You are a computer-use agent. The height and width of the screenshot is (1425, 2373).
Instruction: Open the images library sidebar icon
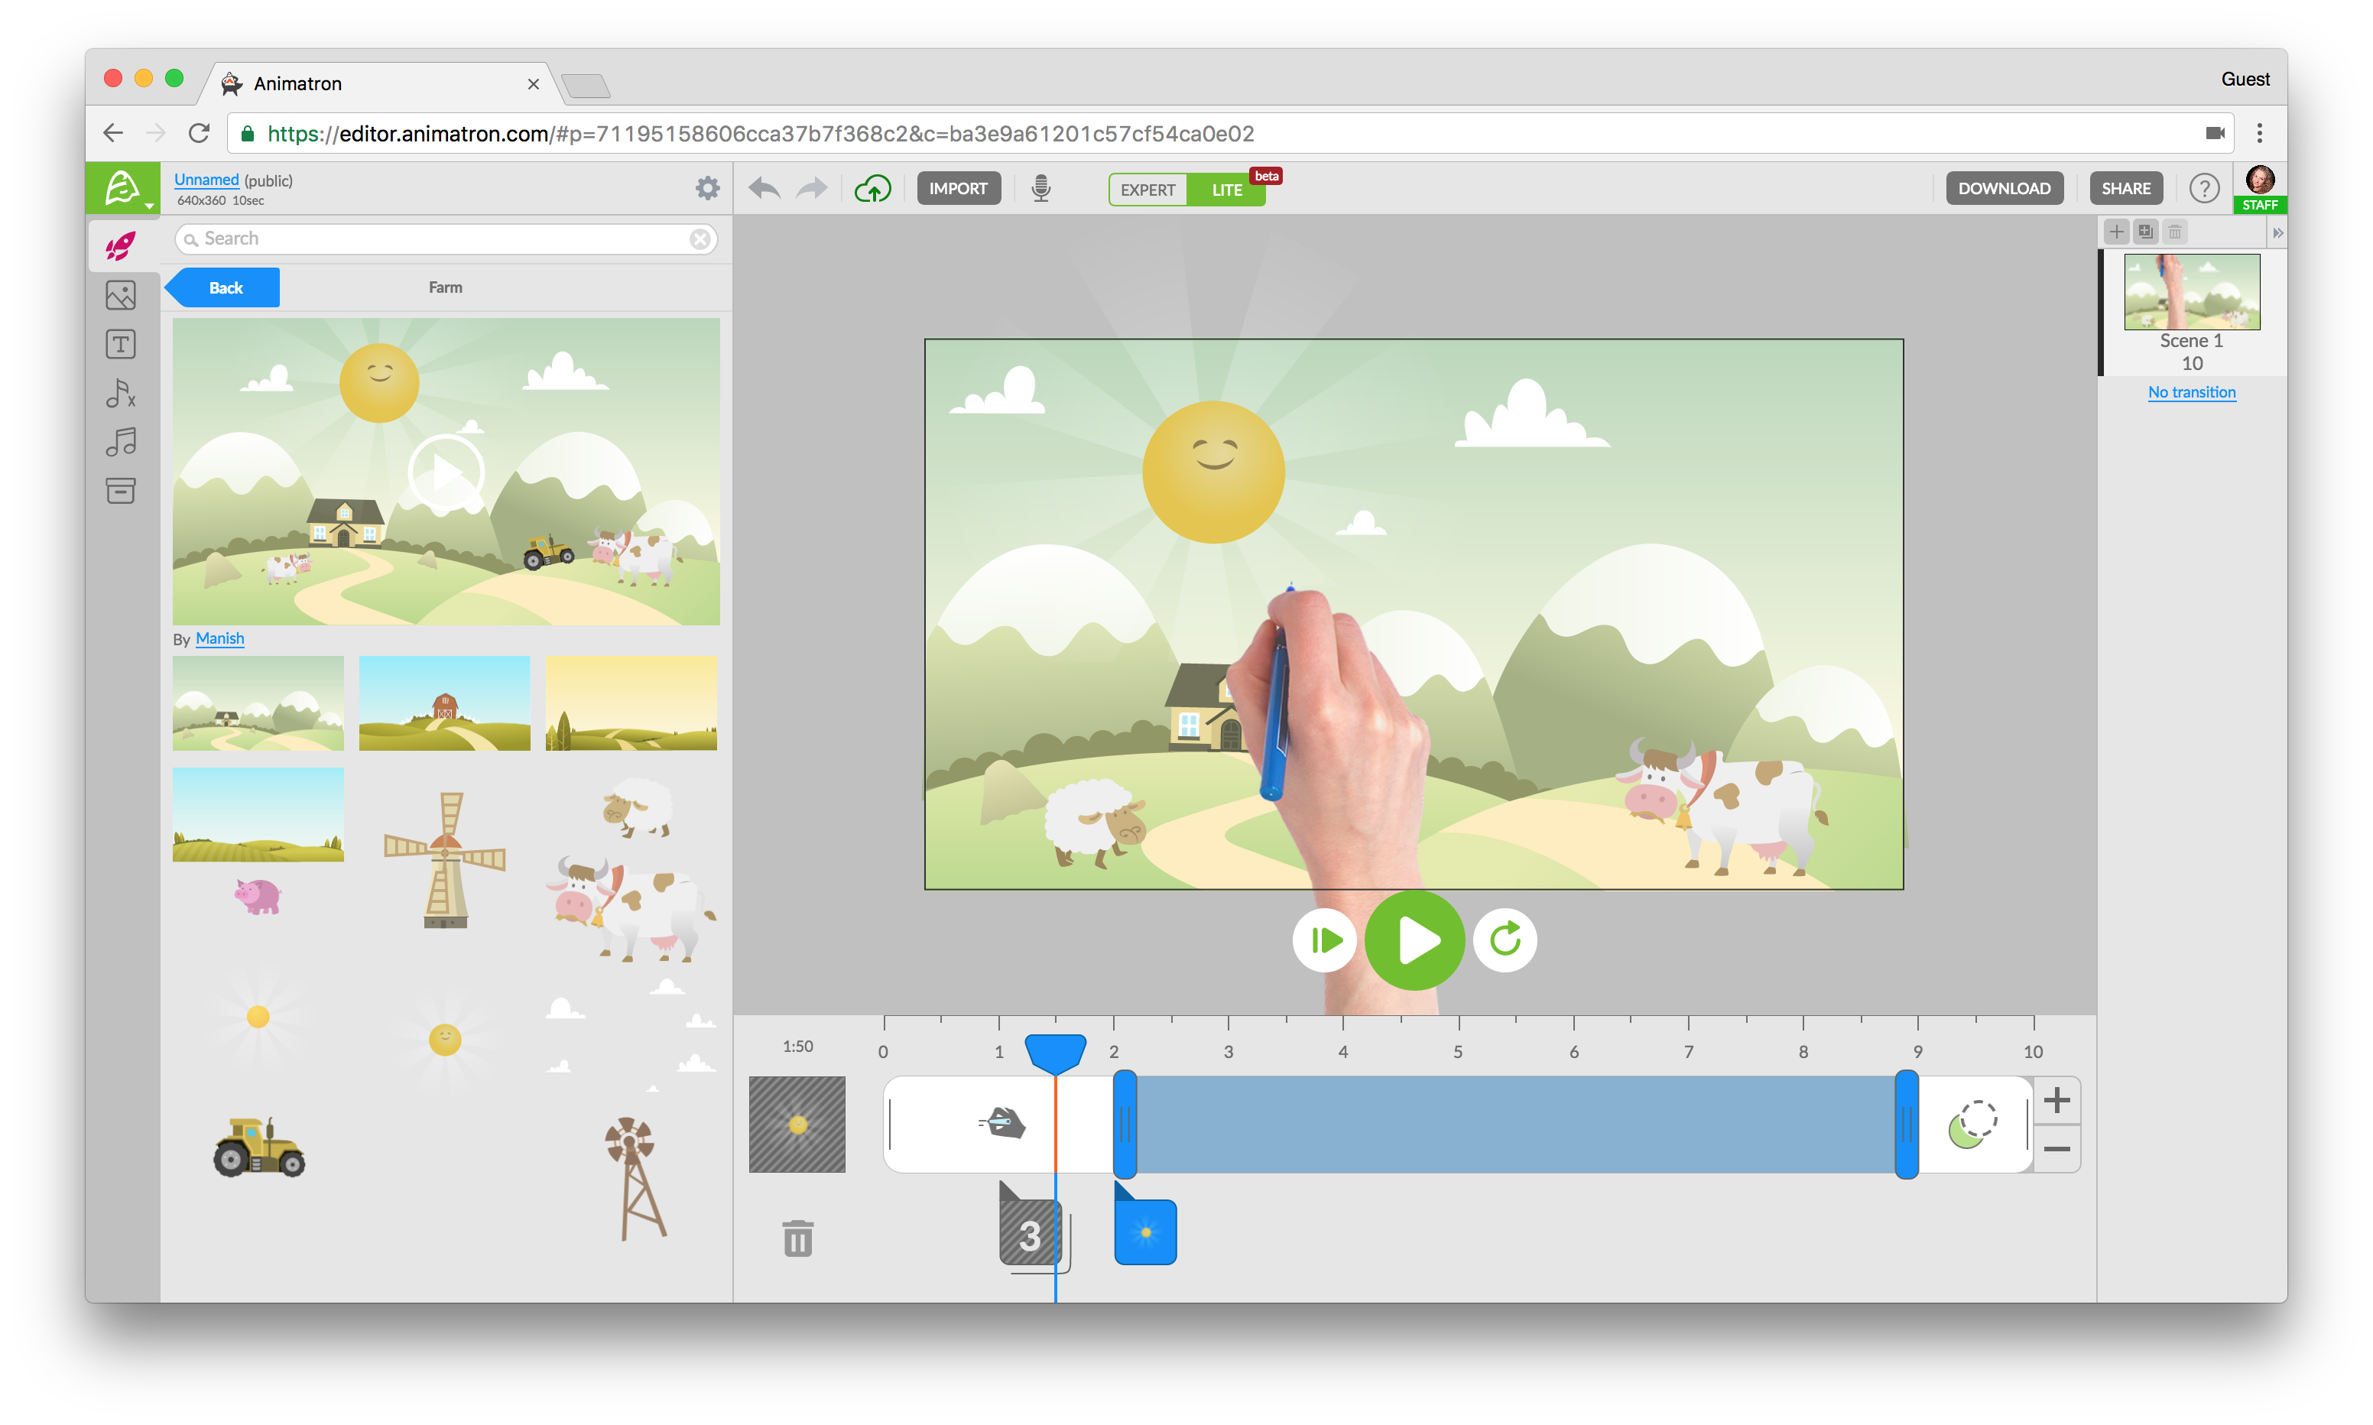[x=121, y=296]
